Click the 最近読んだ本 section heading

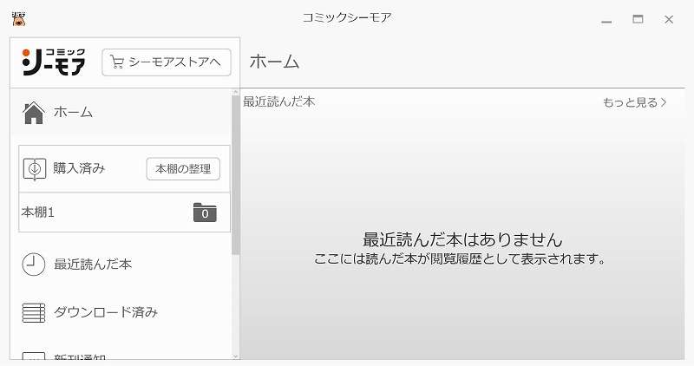pos(278,101)
